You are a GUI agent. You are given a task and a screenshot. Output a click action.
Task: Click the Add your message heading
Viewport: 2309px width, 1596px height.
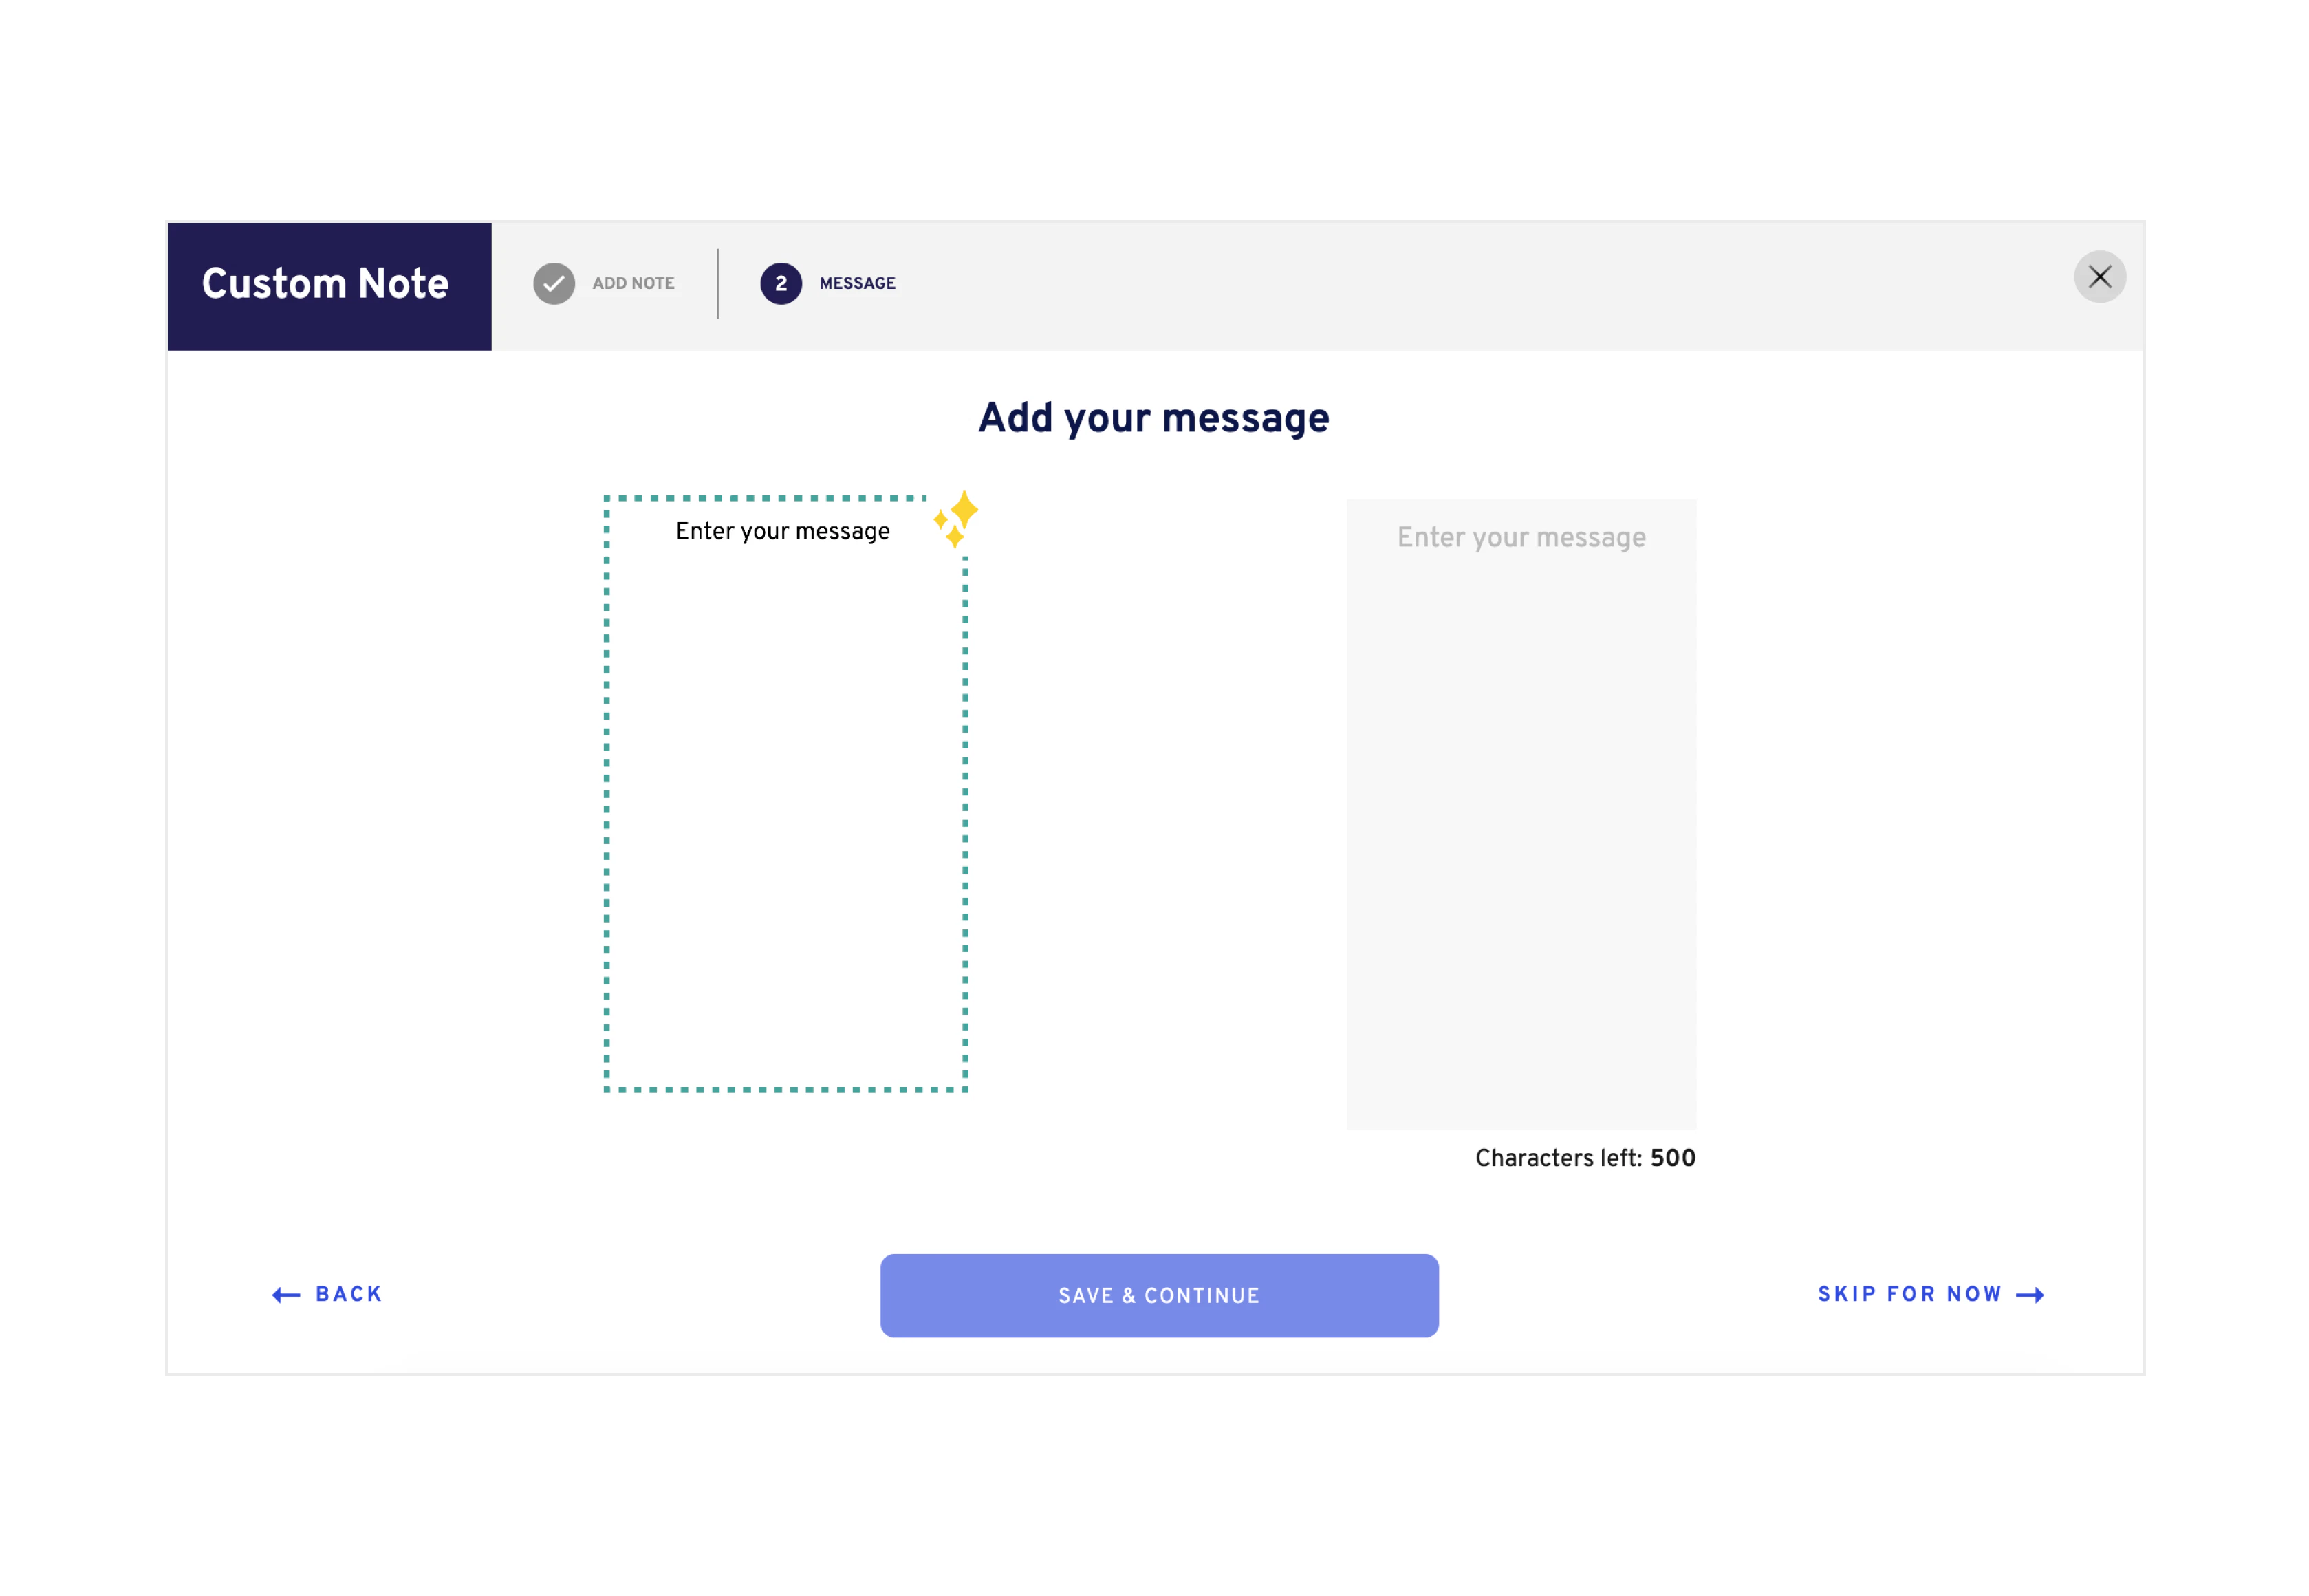1153,418
